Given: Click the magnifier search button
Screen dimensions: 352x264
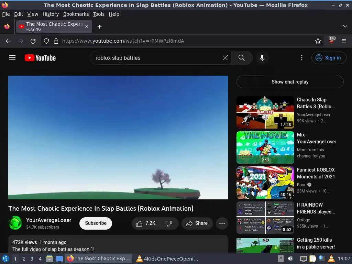Looking at the screenshot, I should (x=242, y=58).
